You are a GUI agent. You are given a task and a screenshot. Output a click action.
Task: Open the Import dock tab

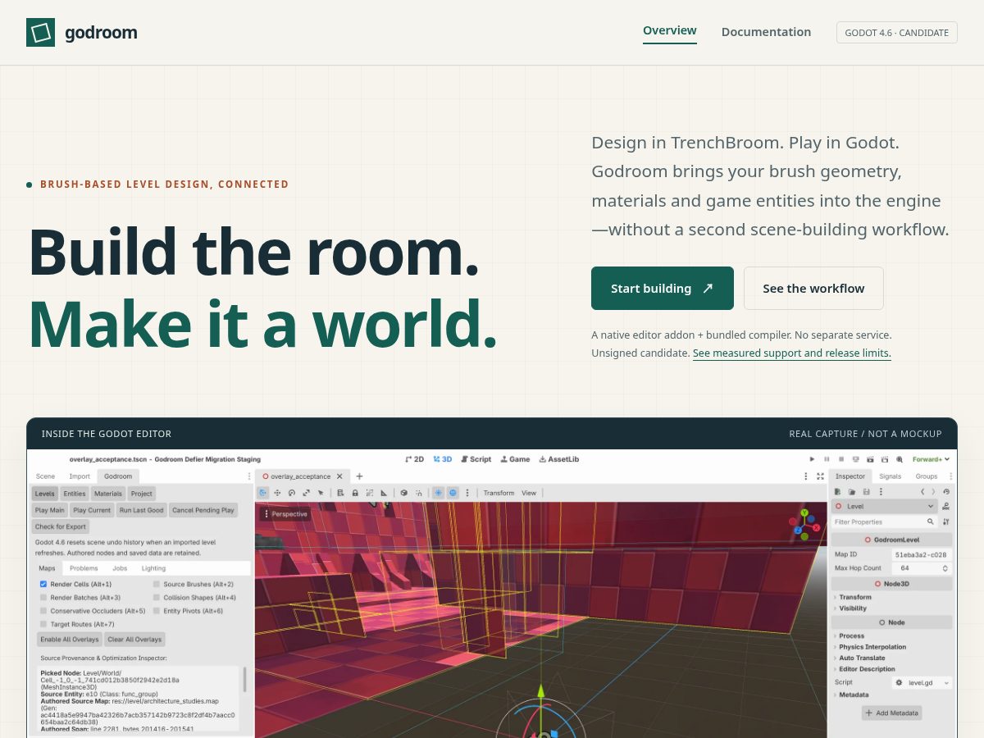pyautogui.click(x=80, y=476)
